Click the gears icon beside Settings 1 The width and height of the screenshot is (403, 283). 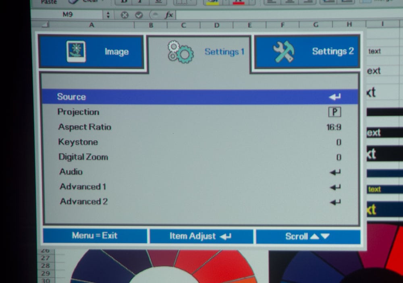click(x=181, y=52)
